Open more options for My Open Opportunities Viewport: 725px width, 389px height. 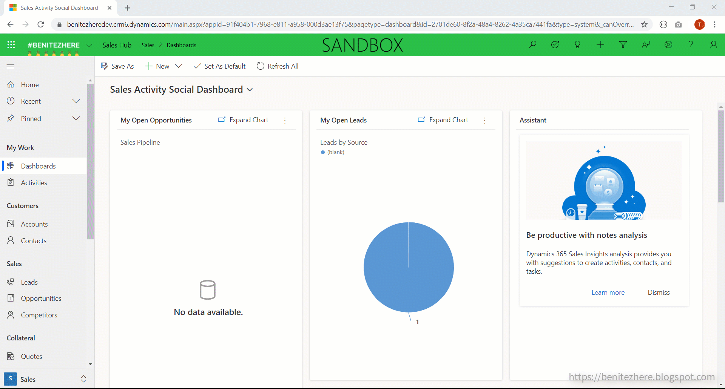pyautogui.click(x=285, y=120)
